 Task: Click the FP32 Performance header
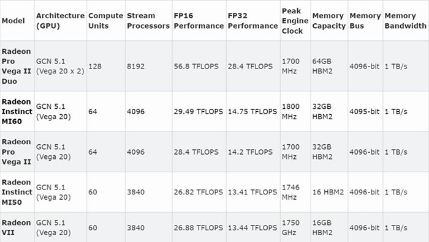[x=252, y=21]
